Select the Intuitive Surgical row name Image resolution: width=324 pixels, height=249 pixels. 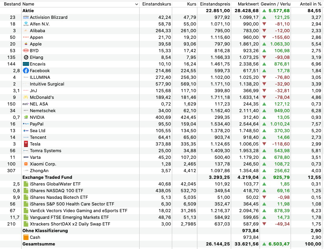pyautogui.click(x=47, y=84)
